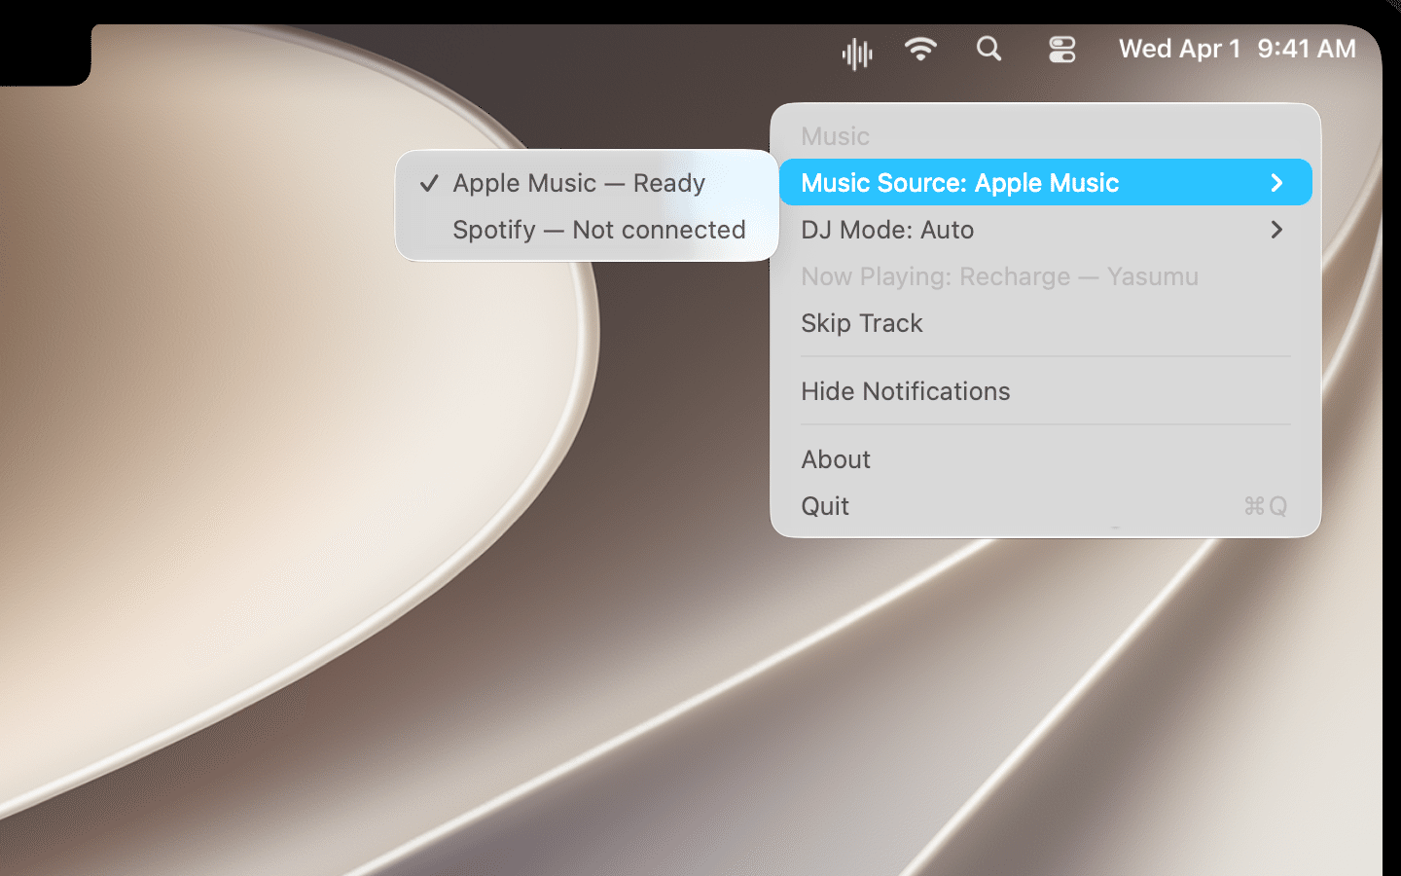Select Apple Music — Ready source

(587, 183)
